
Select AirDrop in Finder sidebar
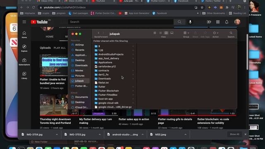(x=79, y=45)
